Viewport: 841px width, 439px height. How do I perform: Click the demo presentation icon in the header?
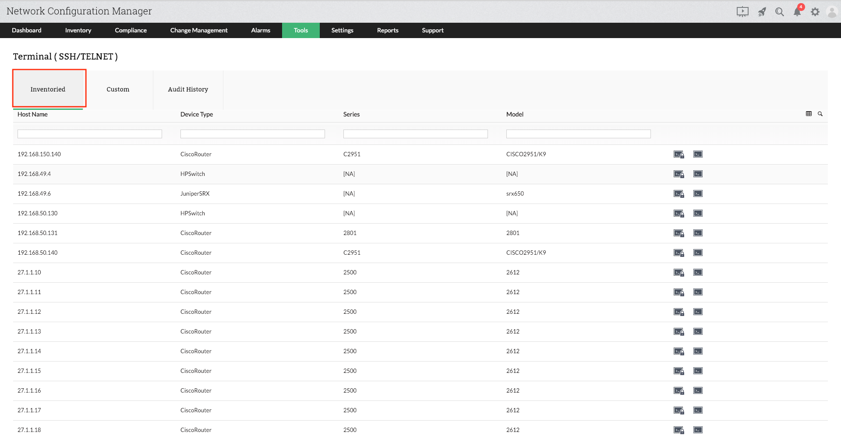[742, 12]
